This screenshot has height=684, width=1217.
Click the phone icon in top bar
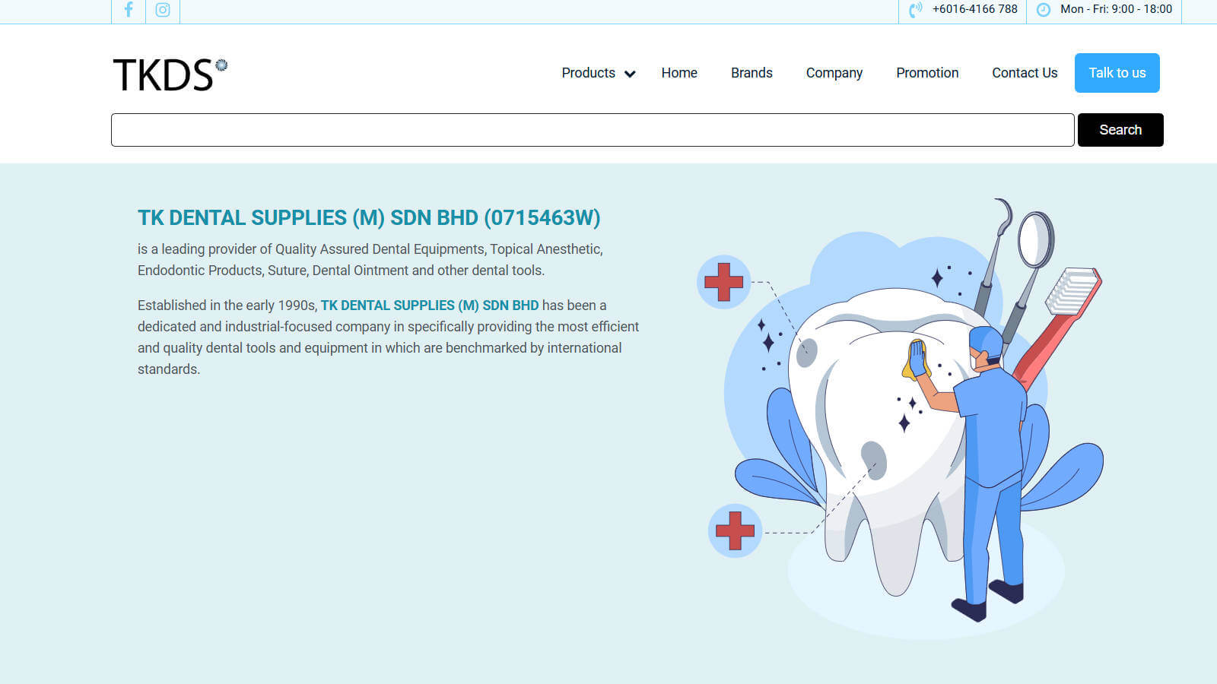click(x=915, y=10)
